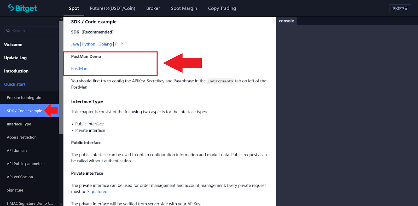Click the 'SDK / Code example' heading
Image resolution: width=418 pixels, height=206 pixels.
coord(94,22)
